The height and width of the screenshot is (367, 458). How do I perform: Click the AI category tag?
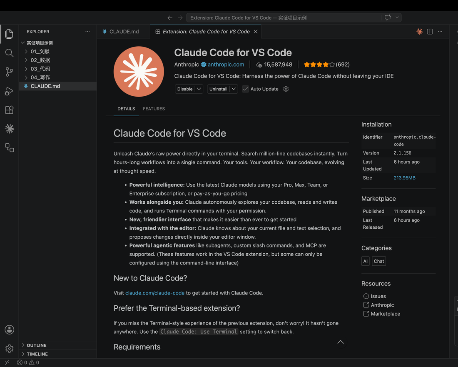click(x=366, y=261)
